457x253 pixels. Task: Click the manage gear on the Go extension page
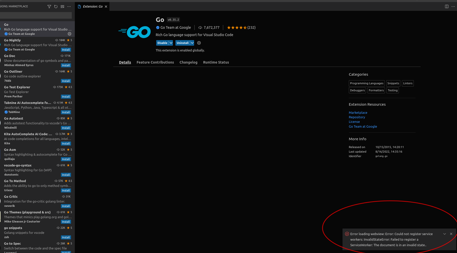point(199,43)
